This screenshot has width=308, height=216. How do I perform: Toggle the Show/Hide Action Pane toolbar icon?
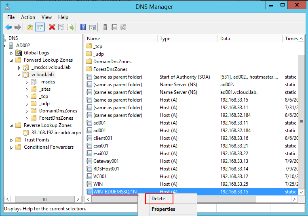pyautogui.click(x=93, y=27)
